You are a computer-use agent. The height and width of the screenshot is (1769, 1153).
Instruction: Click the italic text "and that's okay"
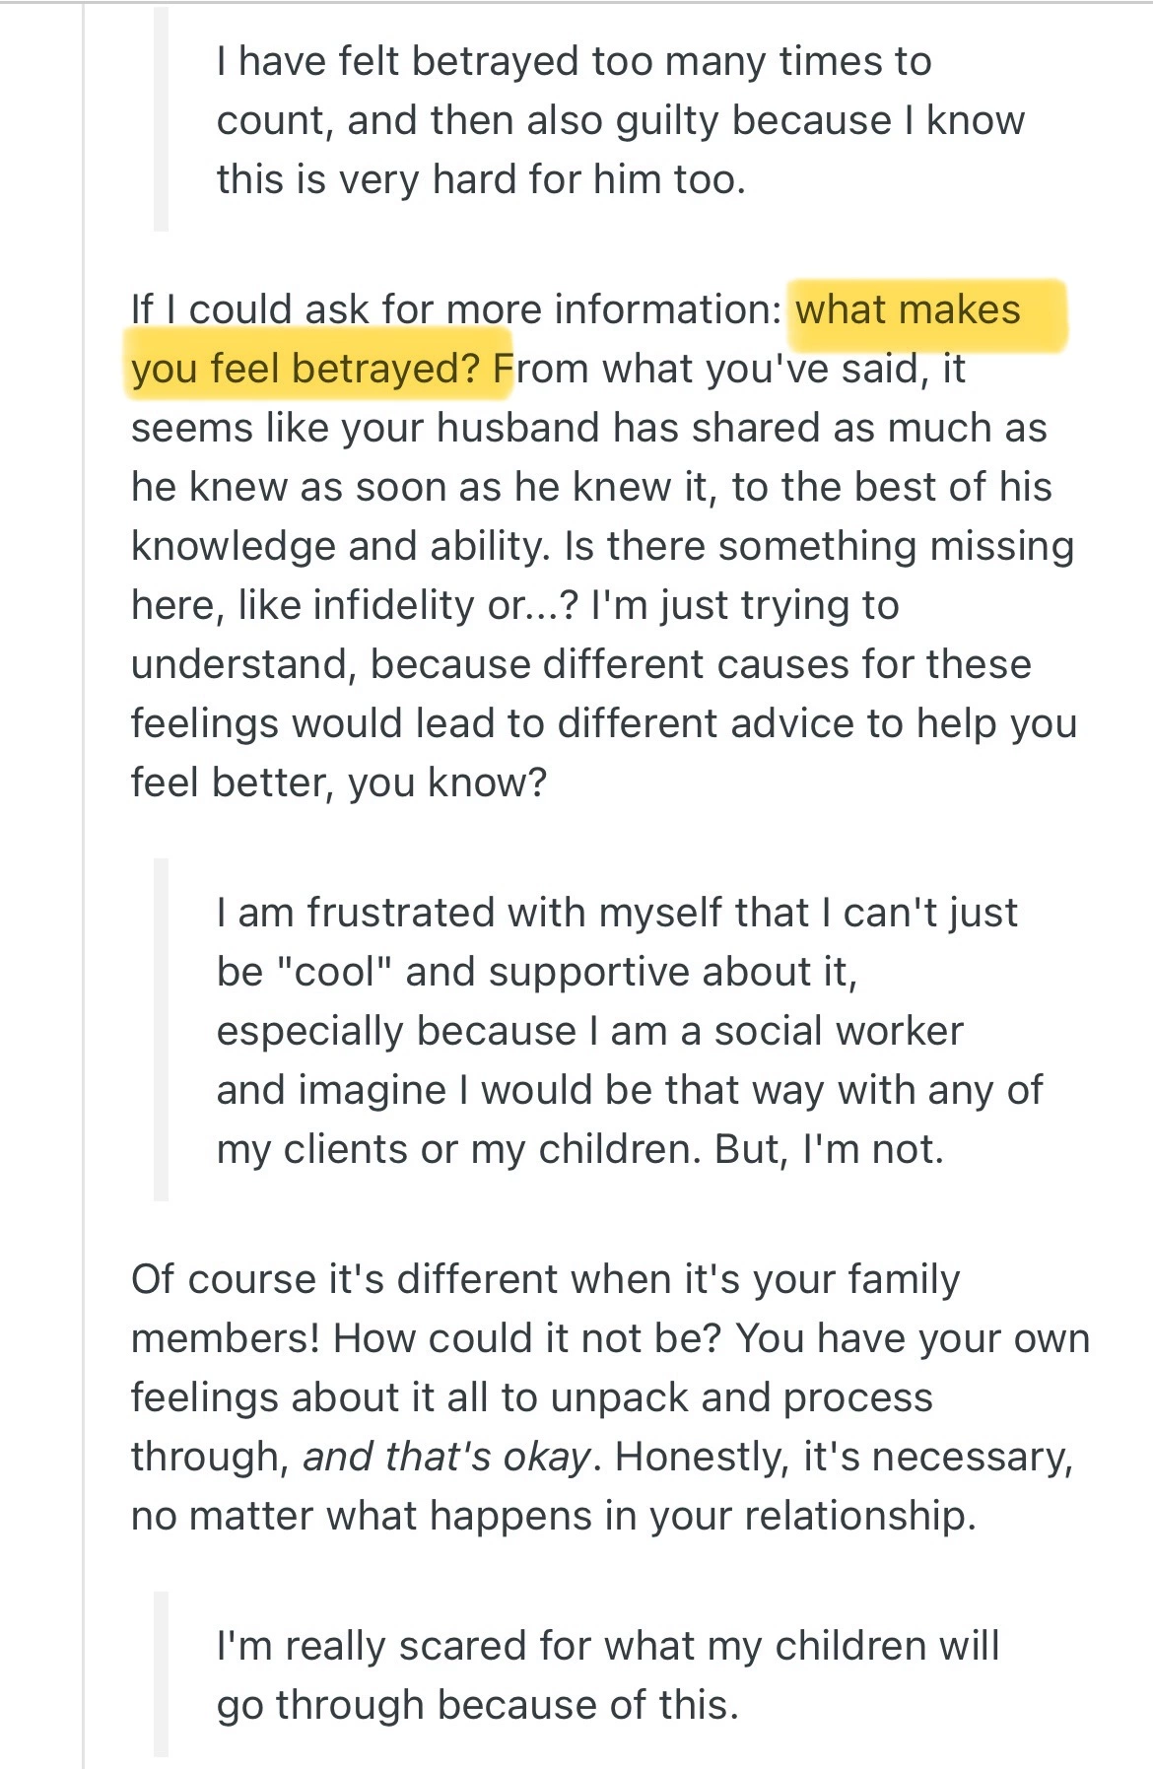(x=446, y=1457)
